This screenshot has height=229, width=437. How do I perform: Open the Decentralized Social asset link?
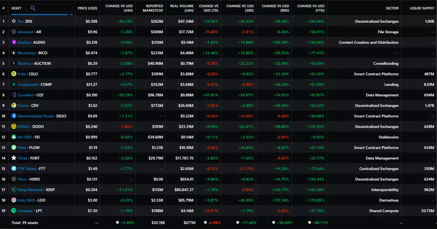pos(36,116)
